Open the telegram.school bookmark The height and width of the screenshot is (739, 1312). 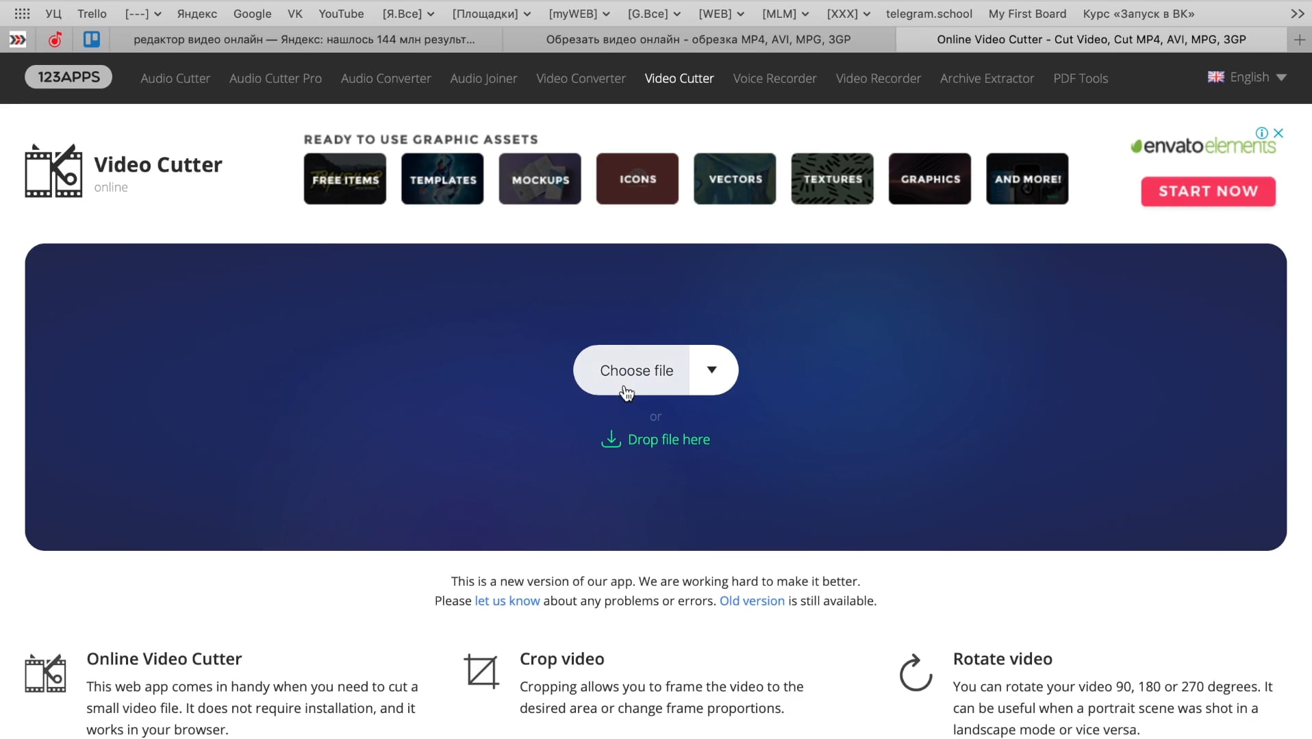click(929, 14)
